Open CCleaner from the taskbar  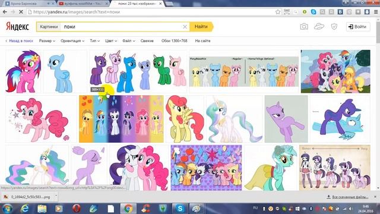click(x=145, y=209)
